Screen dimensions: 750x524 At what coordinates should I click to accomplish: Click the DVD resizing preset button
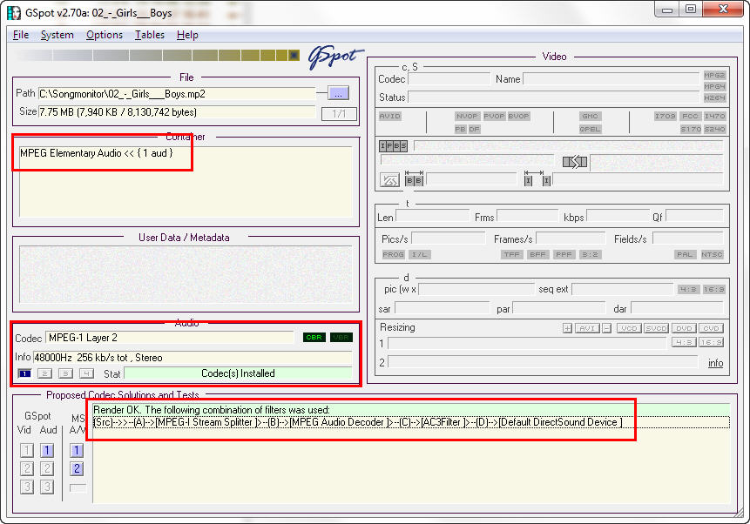tap(683, 328)
